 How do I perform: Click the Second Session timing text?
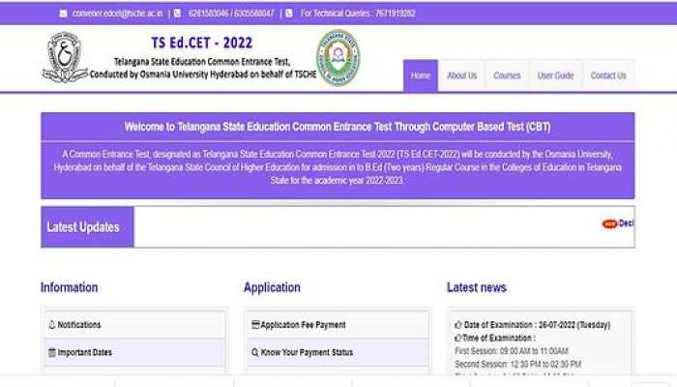(517, 364)
